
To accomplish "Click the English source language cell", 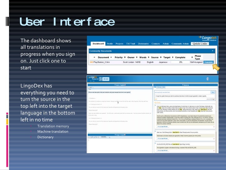I will pos(150,62).
